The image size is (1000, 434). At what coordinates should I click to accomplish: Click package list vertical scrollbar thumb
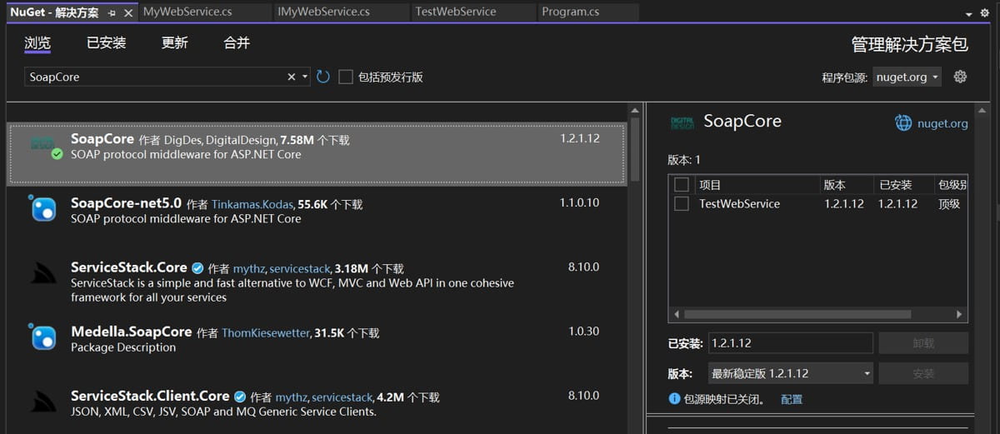coord(635,150)
